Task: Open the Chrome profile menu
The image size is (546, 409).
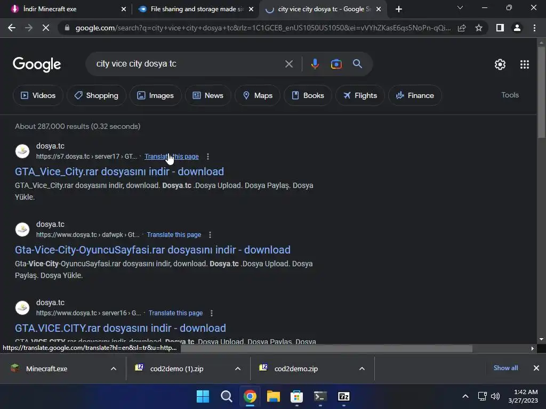Action: pyautogui.click(x=517, y=28)
